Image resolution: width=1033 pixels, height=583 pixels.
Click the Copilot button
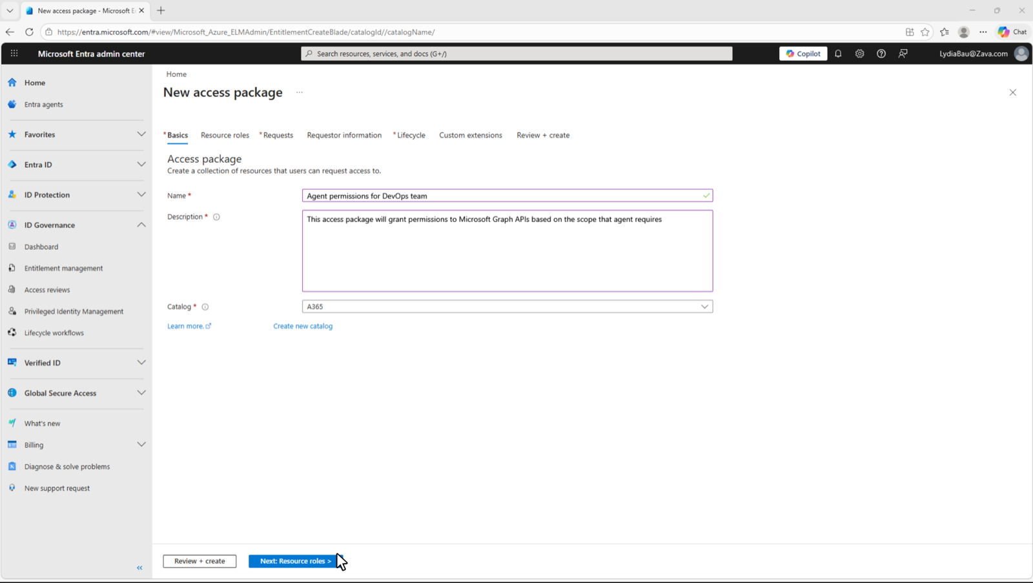tap(803, 54)
